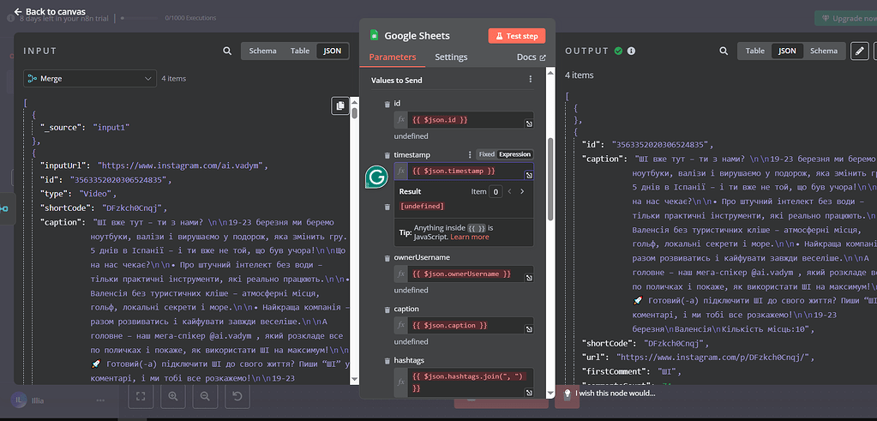Click the Grammarly icon beside timestamp field

(x=376, y=177)
